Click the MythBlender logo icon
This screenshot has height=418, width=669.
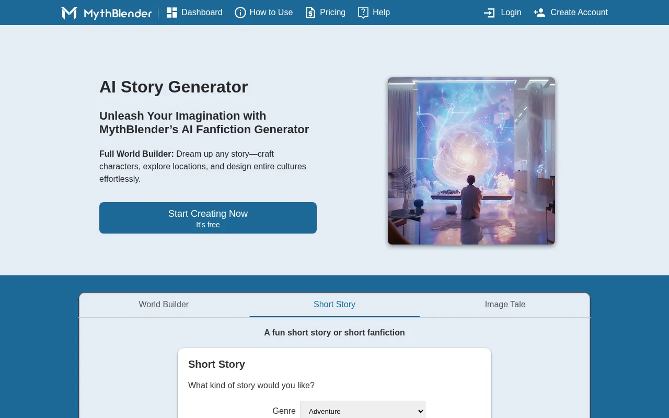[x=69, y=13]
